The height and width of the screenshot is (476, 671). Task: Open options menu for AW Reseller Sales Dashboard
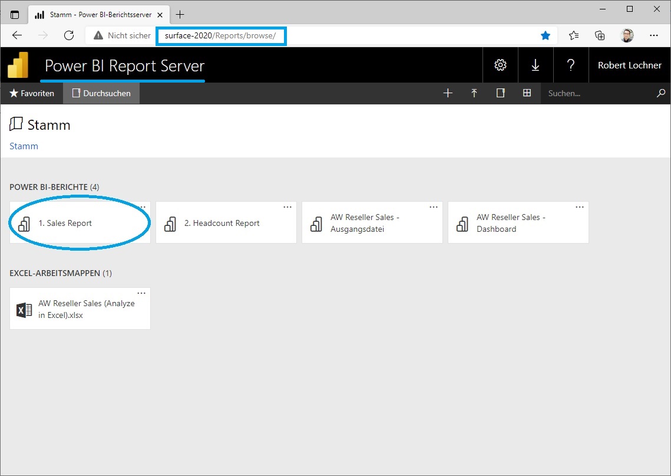(x=580, y=207)
